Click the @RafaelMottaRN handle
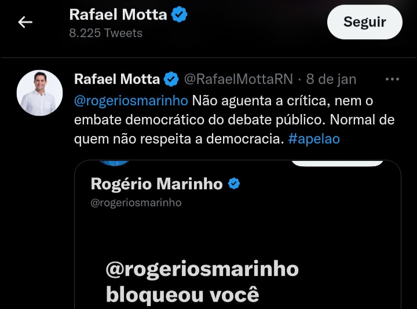417x309 pixels. pyautogui.click(x=239, y=79)
